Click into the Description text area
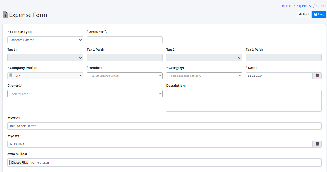The height and width of the screenshot is (172, 327). coord(244,101)
